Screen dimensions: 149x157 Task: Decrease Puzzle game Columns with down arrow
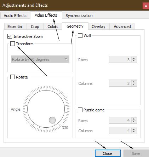point(133,132)
